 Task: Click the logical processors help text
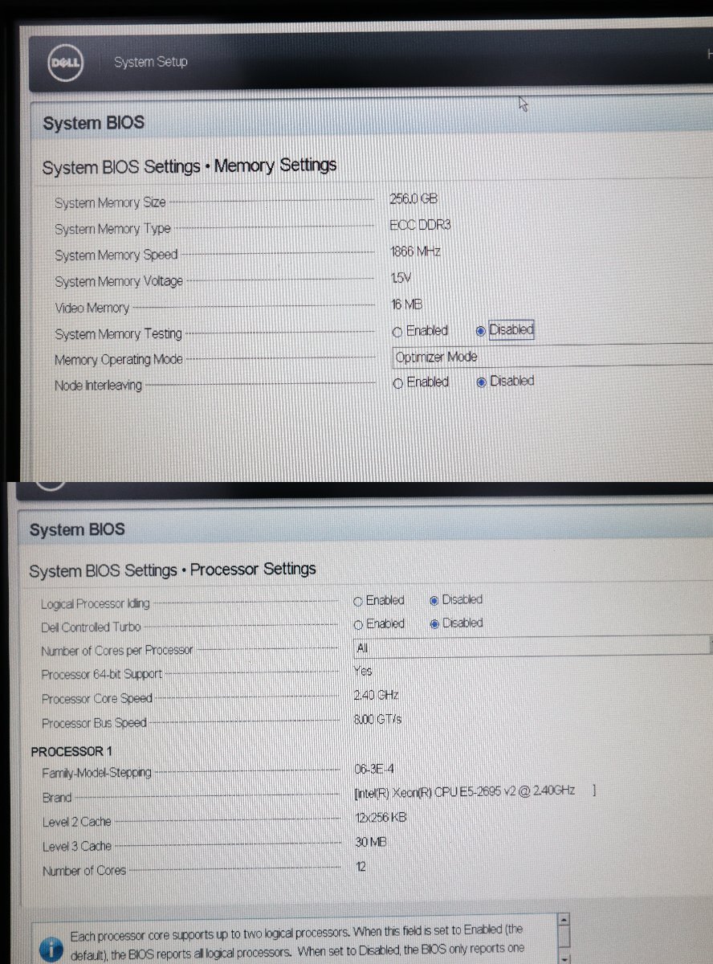[x=297, y=941]
